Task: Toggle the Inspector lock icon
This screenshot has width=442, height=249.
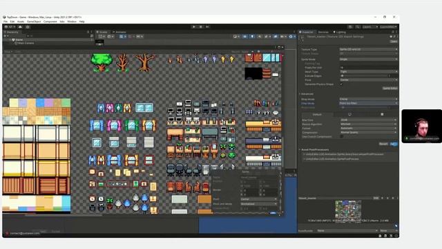Action: pyautogui.click(x=394, y=33)
